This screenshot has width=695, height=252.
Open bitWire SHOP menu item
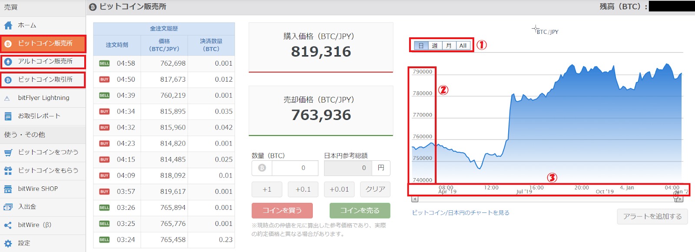(43, 189)
